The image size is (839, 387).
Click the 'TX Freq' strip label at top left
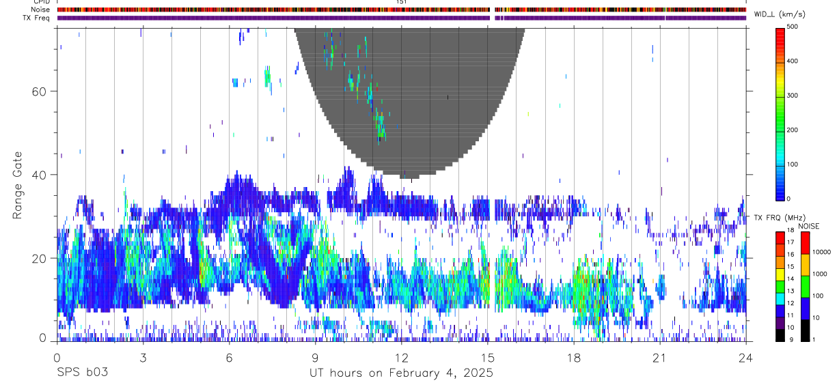click(37, 18)
